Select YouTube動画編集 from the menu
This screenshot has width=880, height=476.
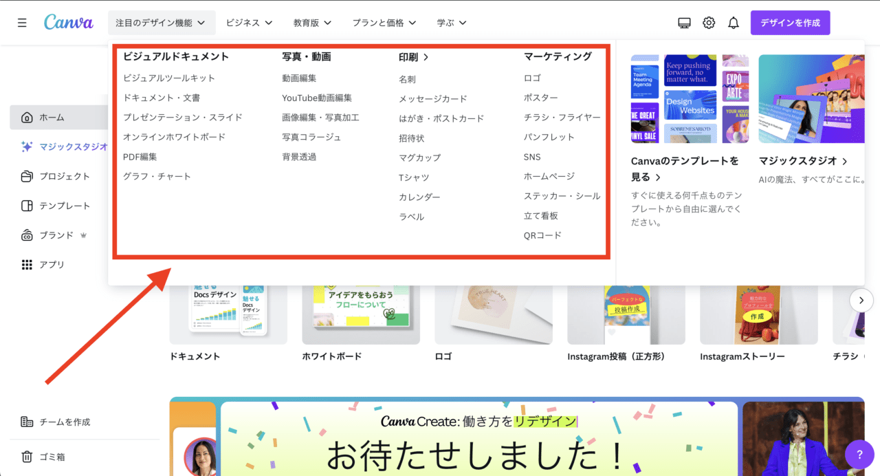[317, 98]
